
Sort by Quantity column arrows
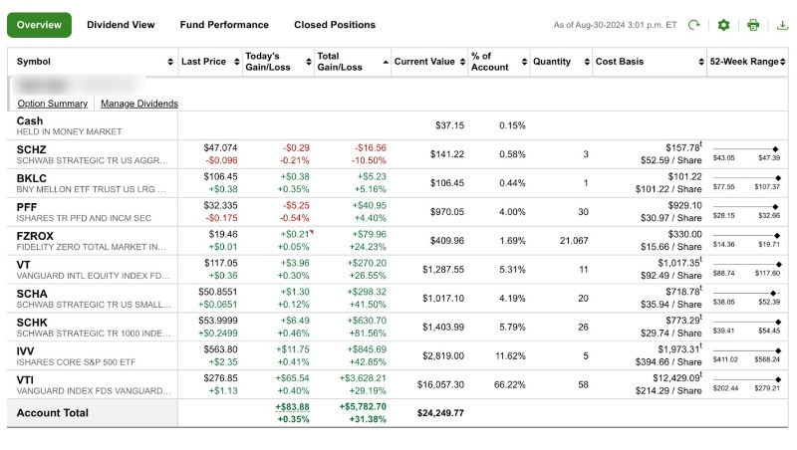(587, 62)
